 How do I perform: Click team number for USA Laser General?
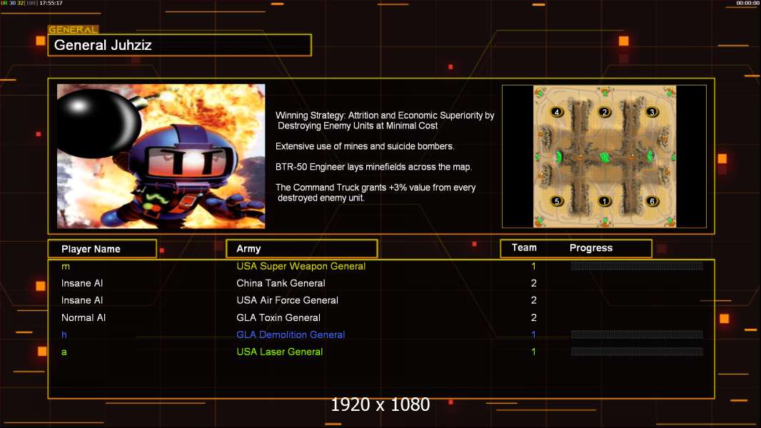tap(533, 352)
